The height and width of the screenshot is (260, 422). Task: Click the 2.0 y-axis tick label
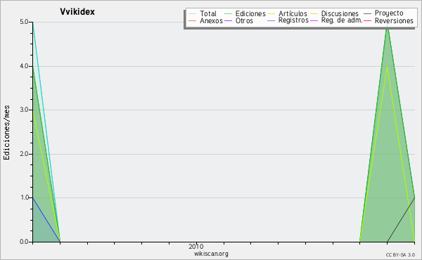click(24, 154)
